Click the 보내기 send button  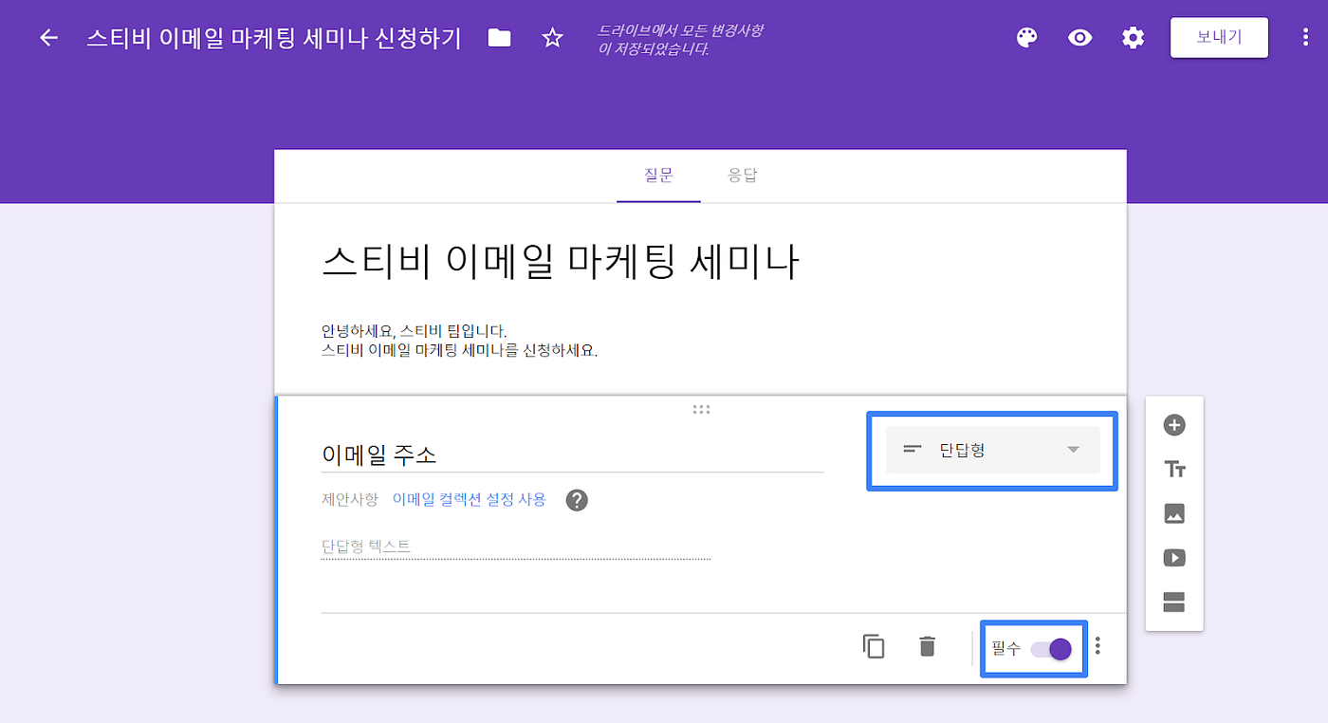click(x=1219, y=38)
